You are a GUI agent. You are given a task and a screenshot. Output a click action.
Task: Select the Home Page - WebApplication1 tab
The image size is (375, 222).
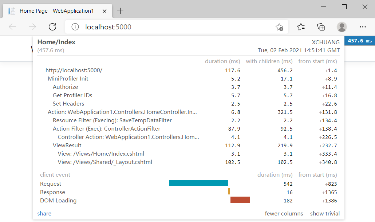pos(55,11)
